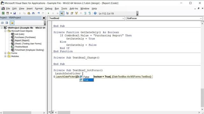Click the 'LaunchDatePicker' code line
The width and height of the screenshot is (204, 114).
click(68, 73)
